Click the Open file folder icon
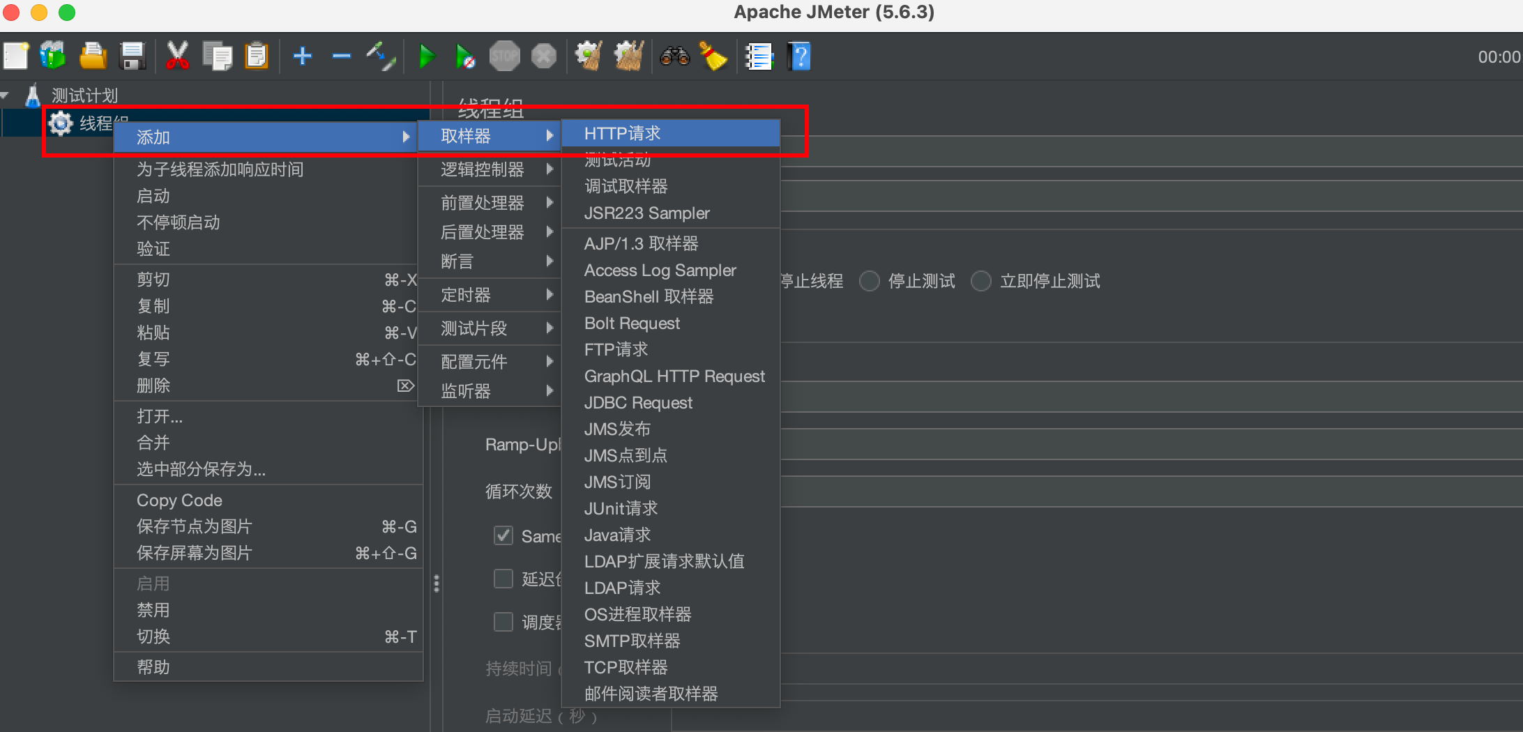Screen dimensions: 1523x732 93,56
